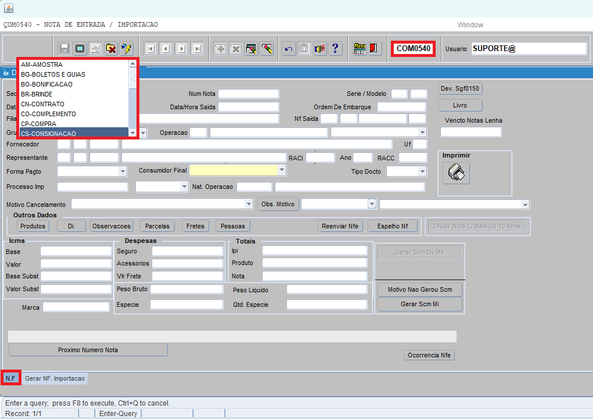Click the Marca input field

click(76, 307)
